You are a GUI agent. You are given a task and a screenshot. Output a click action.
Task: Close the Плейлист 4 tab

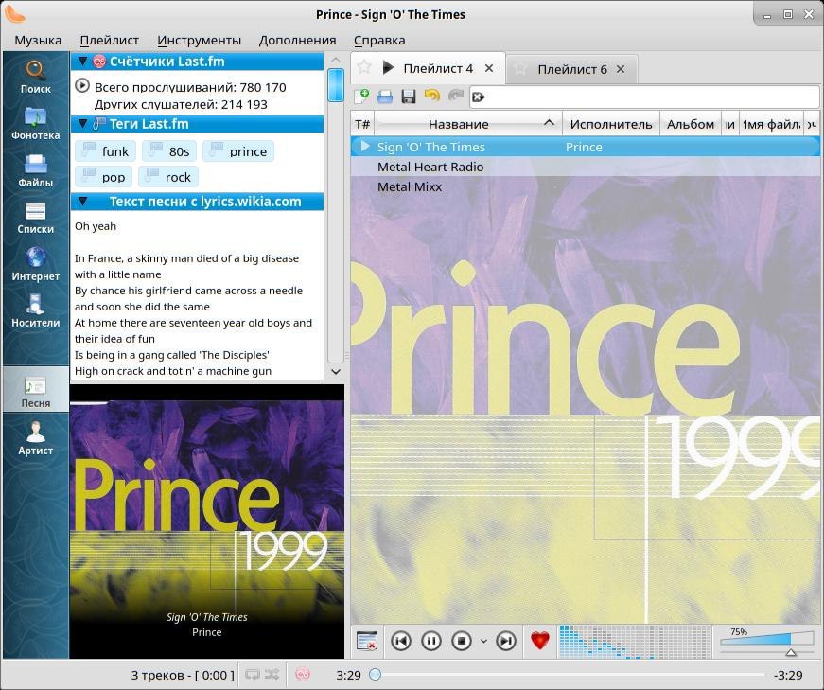[x=489, y=68]
